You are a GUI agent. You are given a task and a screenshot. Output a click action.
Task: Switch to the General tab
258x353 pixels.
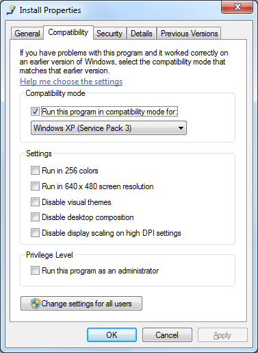[x=27, y=34]
